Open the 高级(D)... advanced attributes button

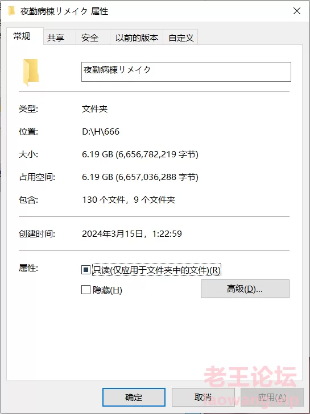point(245,289)
